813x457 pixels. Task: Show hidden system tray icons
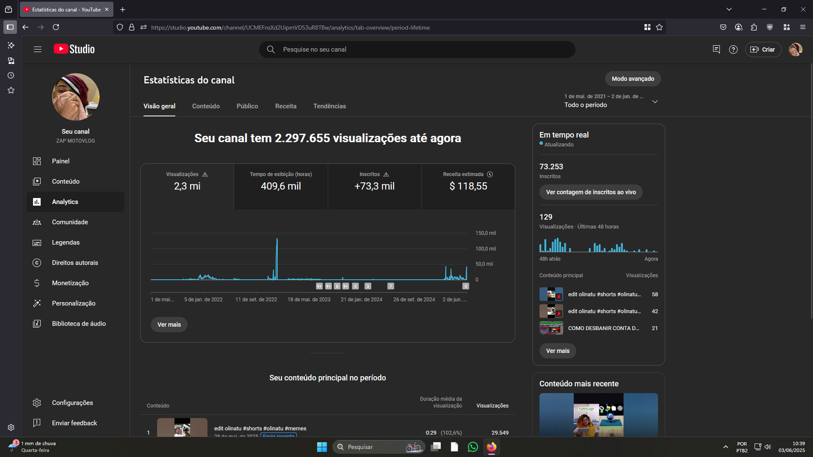[725, 447]
